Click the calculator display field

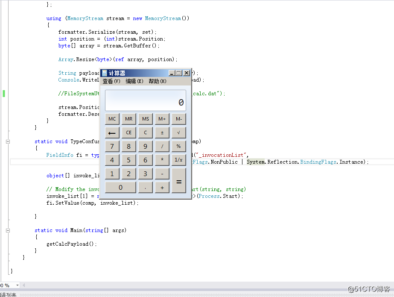coord(146,100)
